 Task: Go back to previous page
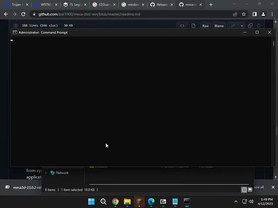point(6,14)
